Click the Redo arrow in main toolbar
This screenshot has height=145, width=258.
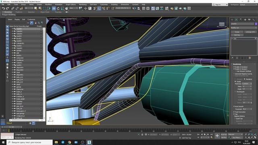pos(7,8)
